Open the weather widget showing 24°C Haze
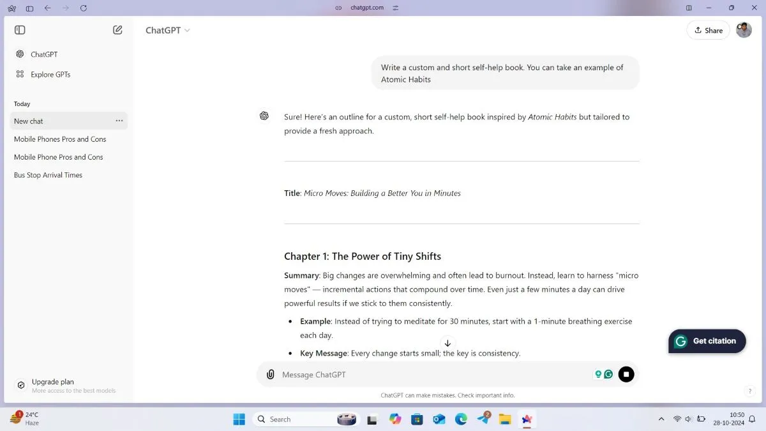This screenshot has height=431, width=766. [x=26, y=419]
